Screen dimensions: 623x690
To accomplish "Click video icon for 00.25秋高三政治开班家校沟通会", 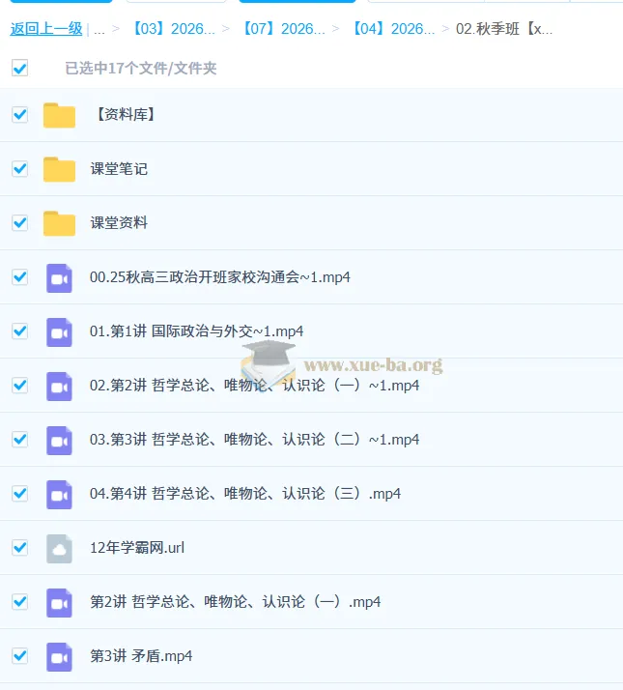I will pyautogui.click(x=59, y=278).
